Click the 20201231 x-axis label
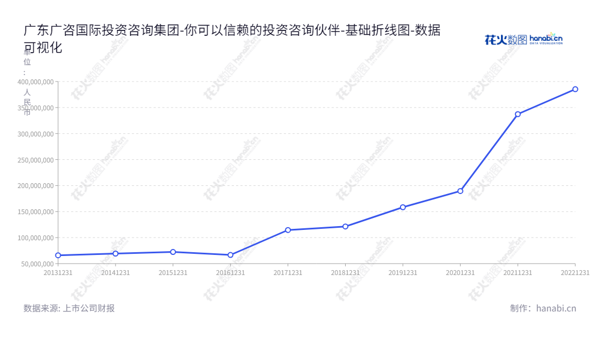This screenshot has width=597, height=337. point(460,273)
